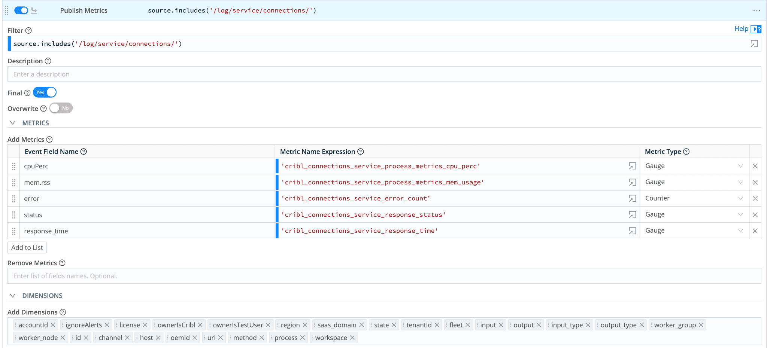Show help for Metric Name Expression
The width and height of the screenshot is (767, 348).
point(360,152)
